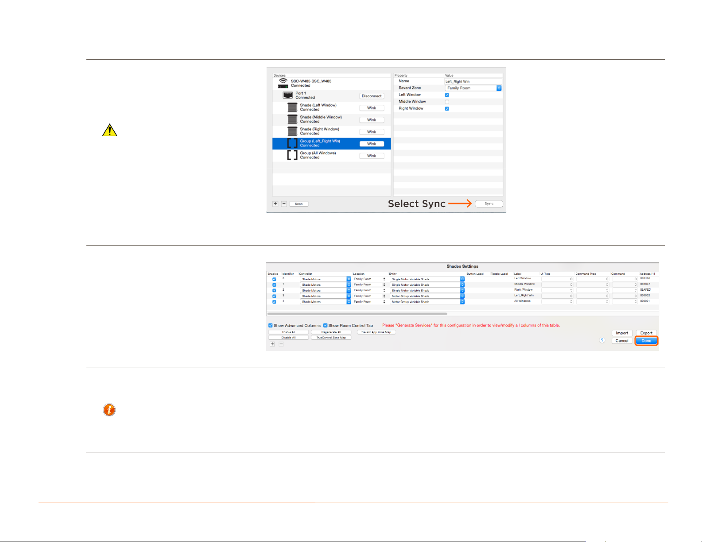
Task: Open Entity dropdown for Middle Window row
Action: (427, 285)
